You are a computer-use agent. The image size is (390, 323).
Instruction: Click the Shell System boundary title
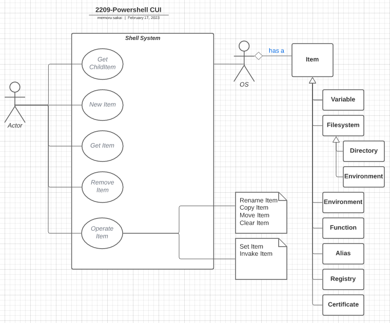pyautogui.click(x=143, y=38)
